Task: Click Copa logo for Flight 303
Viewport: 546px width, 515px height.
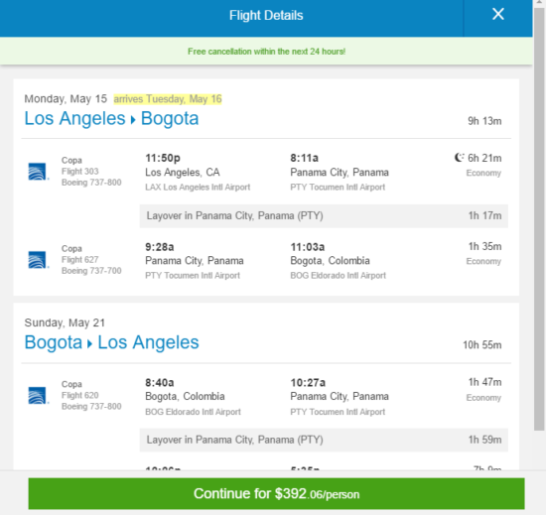Action: [x=38, y=172]
